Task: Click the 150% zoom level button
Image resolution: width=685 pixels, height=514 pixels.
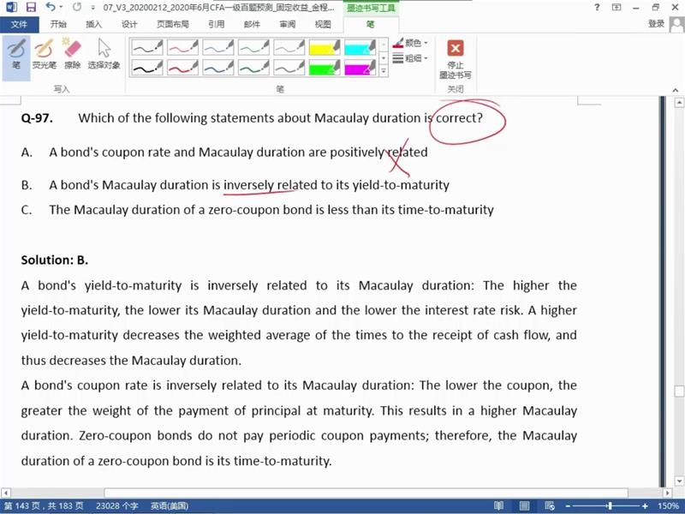Action: 669,505
